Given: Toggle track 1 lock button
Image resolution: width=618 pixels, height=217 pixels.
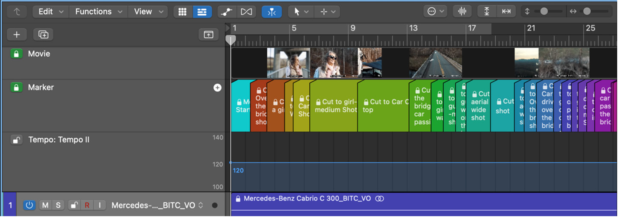Looking at the screenshot, I should (74, 205).
